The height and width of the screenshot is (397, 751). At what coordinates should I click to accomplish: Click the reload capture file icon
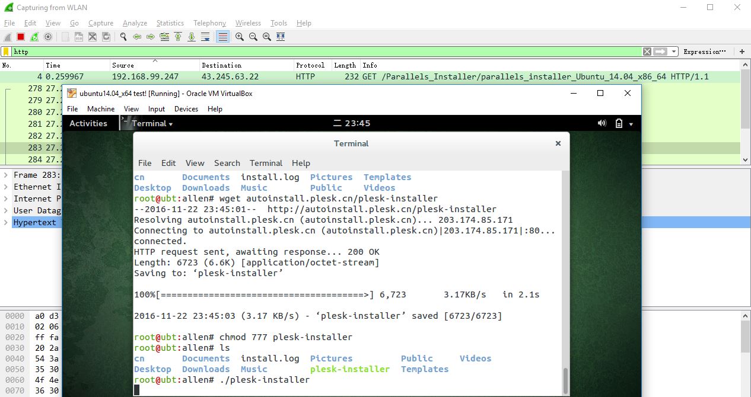coord(106,37)
